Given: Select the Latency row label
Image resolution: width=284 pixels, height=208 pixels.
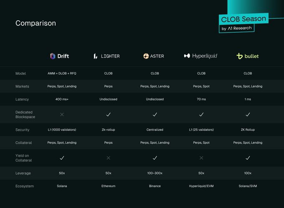Looking at the screenshot, I should [x=22, y=99].
